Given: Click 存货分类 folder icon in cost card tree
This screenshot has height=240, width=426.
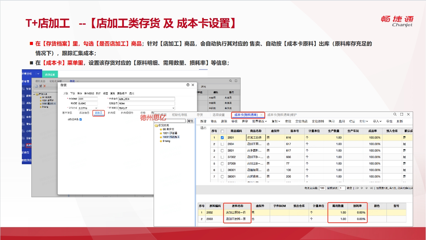Looking at the screenshot, I should (x=156, y=125).
